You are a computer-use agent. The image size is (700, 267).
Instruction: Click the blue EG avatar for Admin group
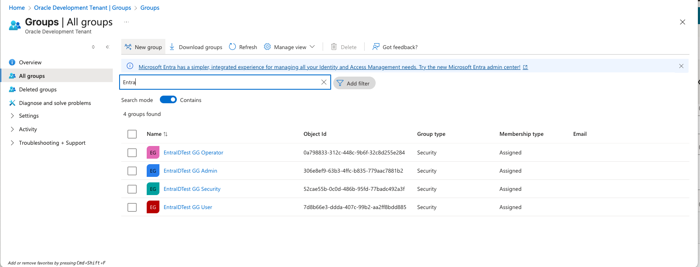point(153,171)
